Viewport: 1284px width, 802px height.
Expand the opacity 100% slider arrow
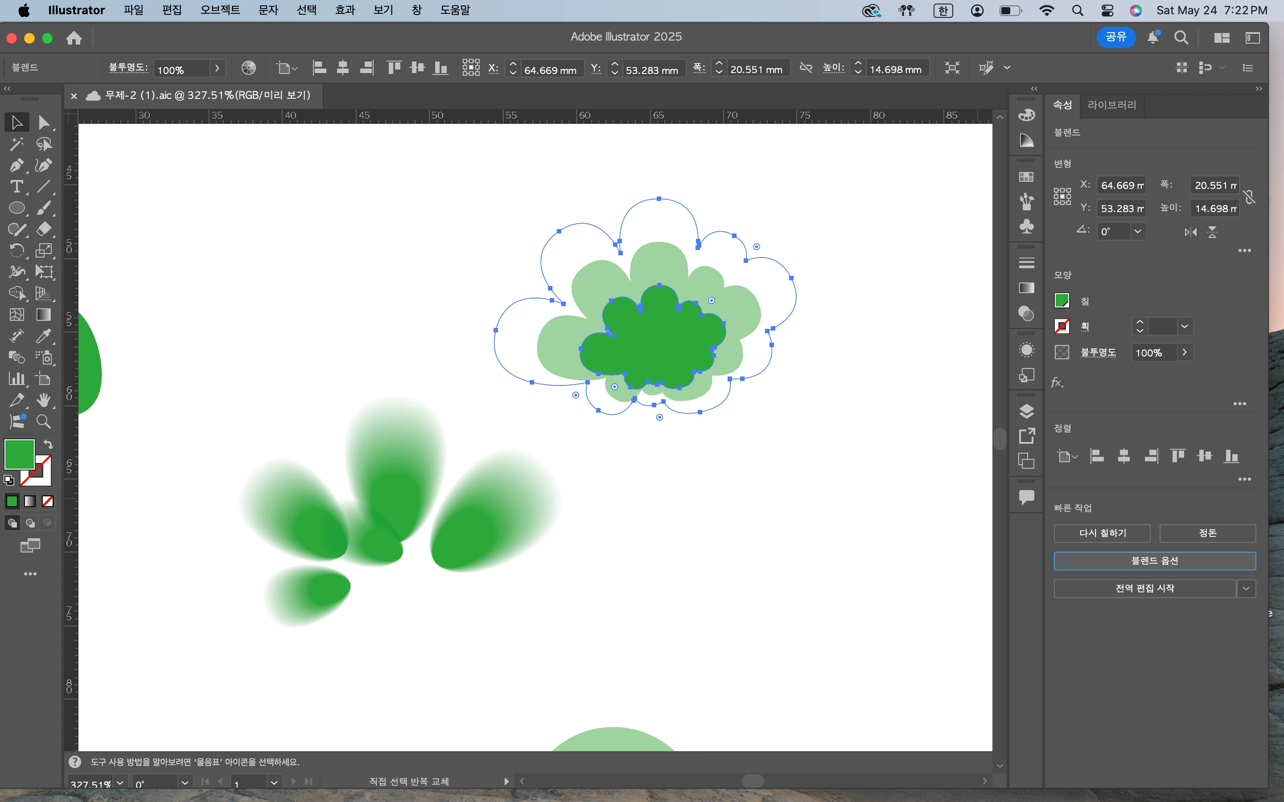coord(1184,353)
